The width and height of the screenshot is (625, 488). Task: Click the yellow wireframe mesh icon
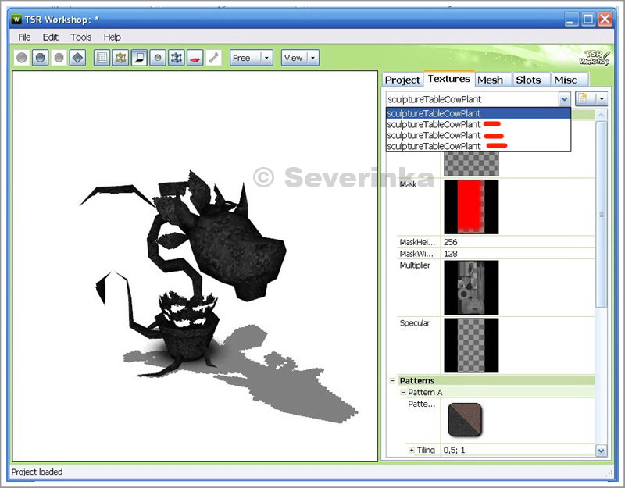point(120,58)
